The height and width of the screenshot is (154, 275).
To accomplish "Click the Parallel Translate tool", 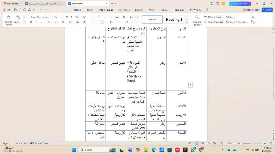I will [x=214, y=22].
